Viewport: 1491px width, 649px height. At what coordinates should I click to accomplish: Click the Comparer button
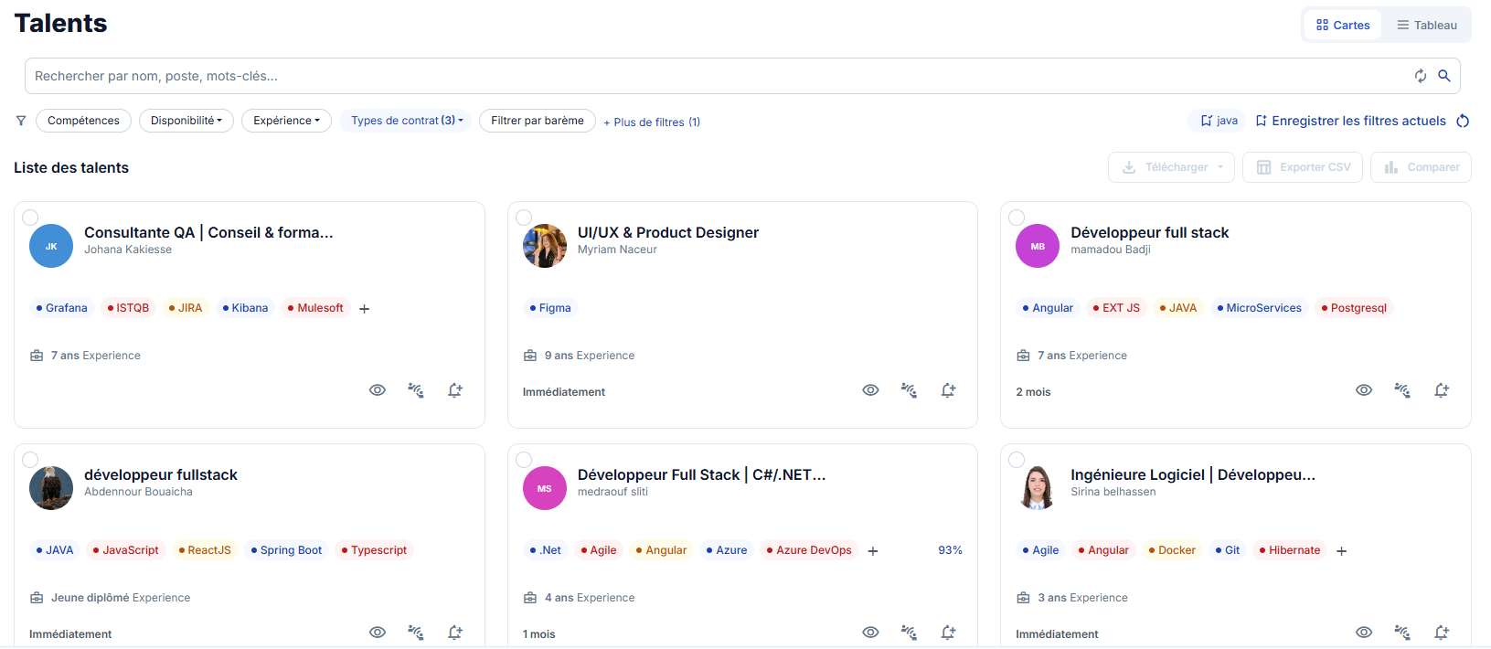click(1421, 167)
